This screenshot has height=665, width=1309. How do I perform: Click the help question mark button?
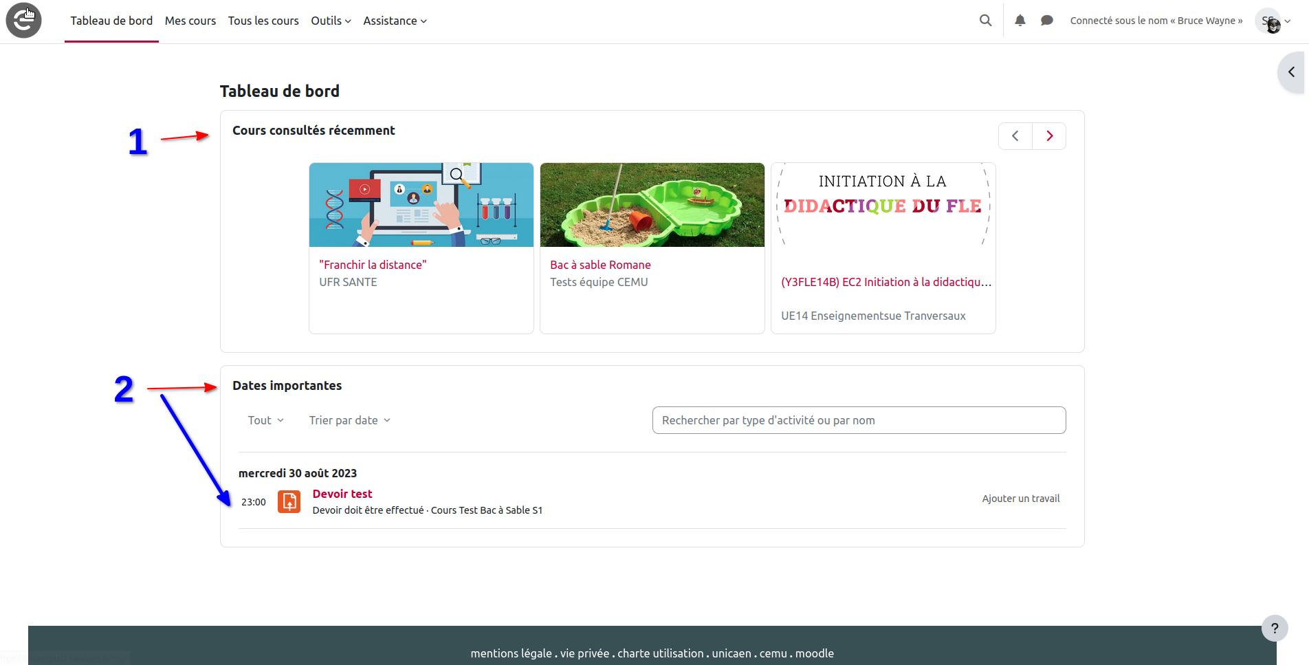[1274, 628]
